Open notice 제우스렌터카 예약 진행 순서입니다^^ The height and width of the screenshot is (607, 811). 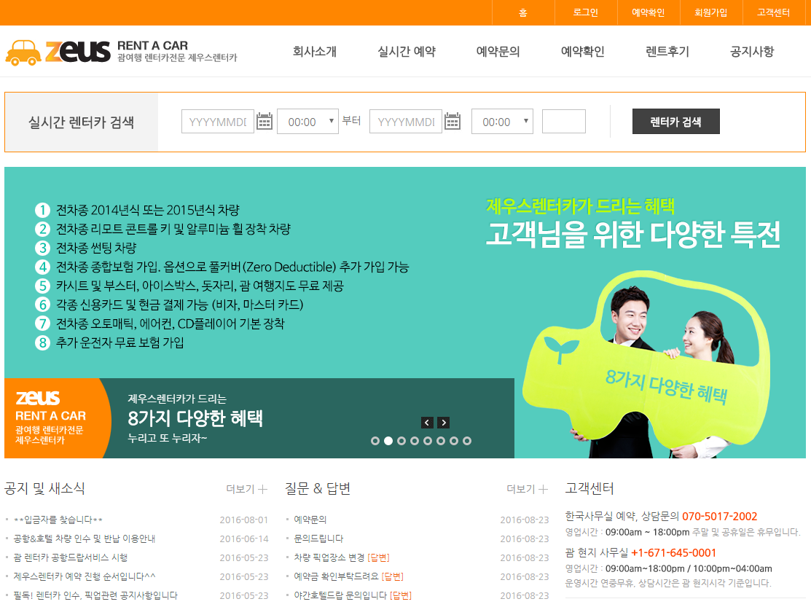coord(85,576)
